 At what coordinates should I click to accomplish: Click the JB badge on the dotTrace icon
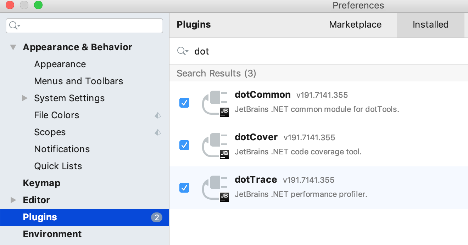click(224, 197)
